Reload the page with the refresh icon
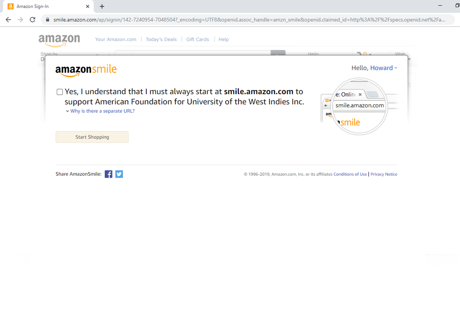Screen dimensions: 460x320 33,20
